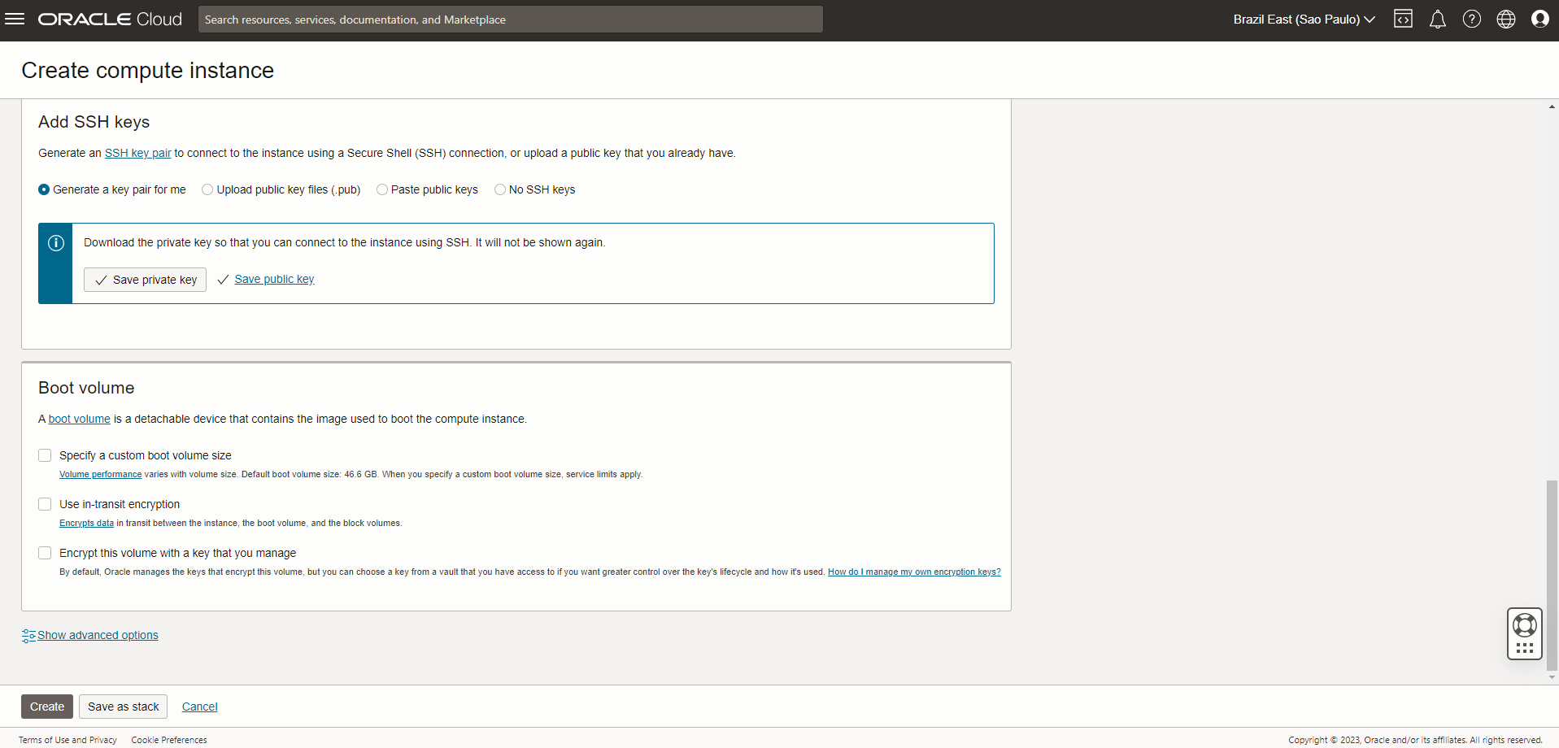1559x748 pixels.
Task: Select Upload public key files option
Action: 208,189
